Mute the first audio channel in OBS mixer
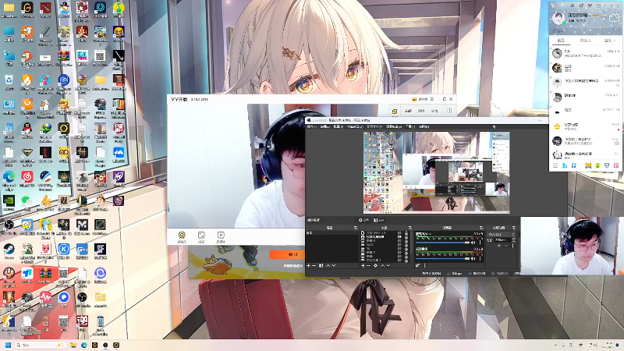624x351 pixels. pyautogui.click(x=473, y=243)
